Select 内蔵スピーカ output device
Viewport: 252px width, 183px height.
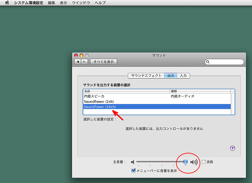(x=94, y=96)
